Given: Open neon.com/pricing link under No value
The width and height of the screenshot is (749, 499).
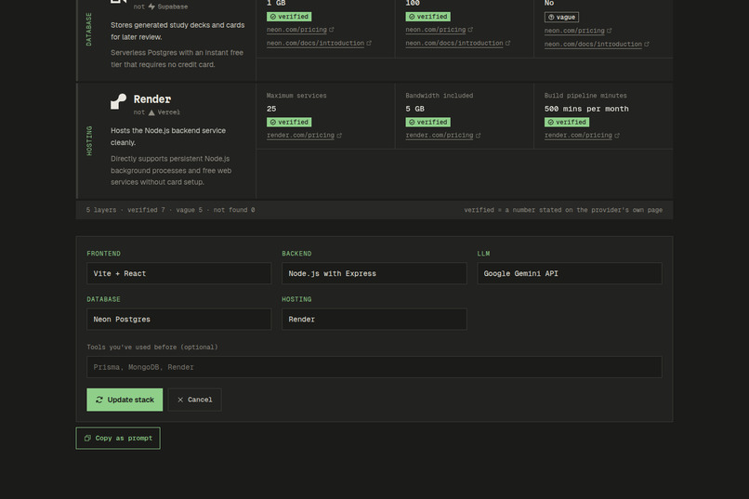Looking at the screenshot, I should pyautogui.click(x=574, y=31).
